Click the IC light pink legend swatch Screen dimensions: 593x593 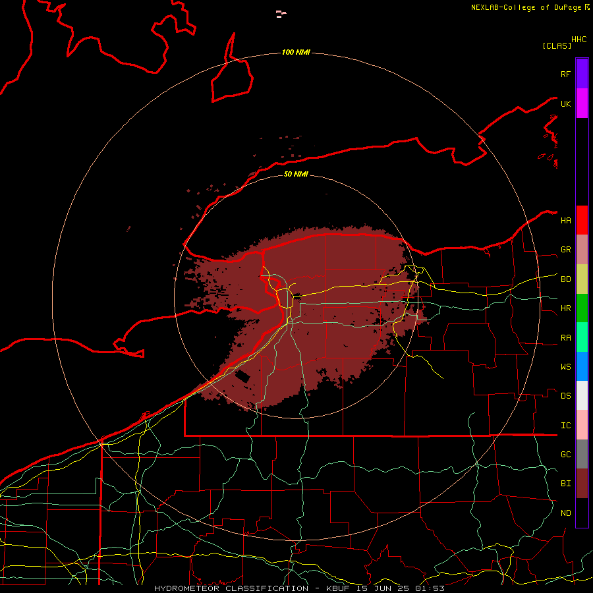point(582,425)
